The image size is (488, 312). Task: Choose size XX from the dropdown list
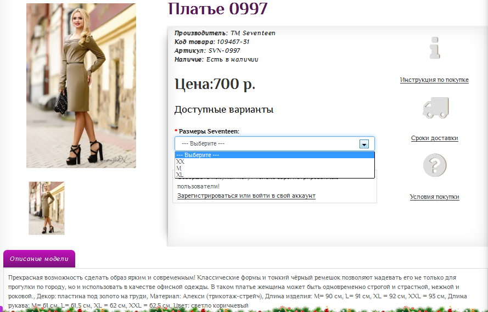[x=274, y=161]
